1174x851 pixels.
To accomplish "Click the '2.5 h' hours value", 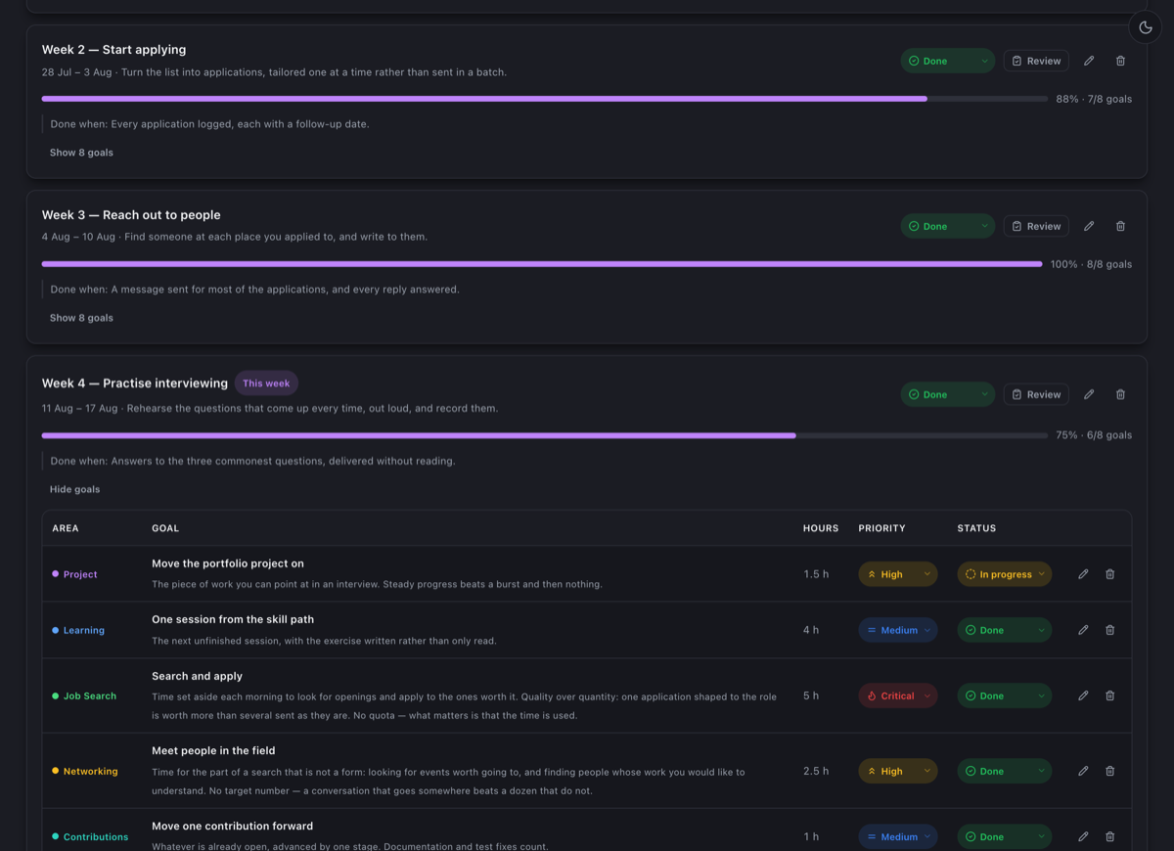I will pos(816,771).
